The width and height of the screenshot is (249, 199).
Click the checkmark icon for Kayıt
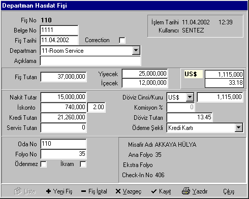coord(154,191)
